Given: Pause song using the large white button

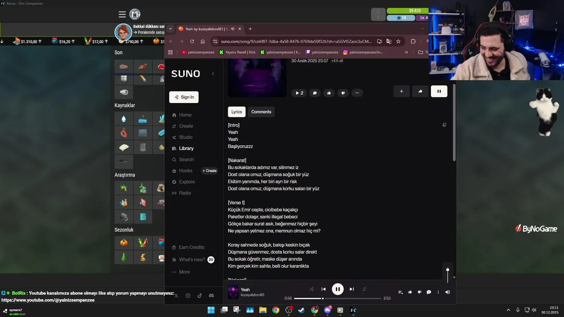Looking at the screenshot, I should 439,92.
